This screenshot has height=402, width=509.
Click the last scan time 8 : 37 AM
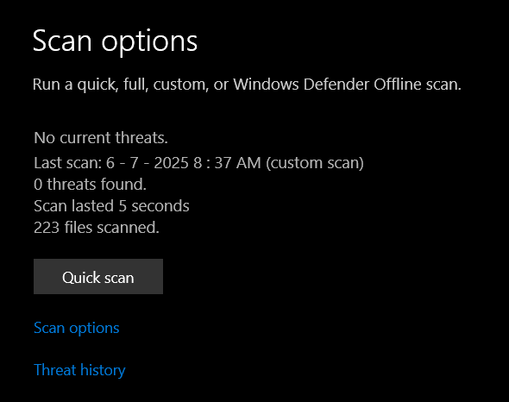[x=227, y=163]
